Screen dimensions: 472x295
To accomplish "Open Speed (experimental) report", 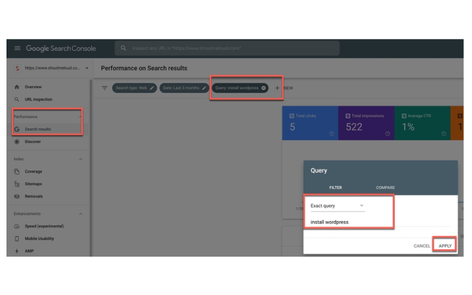I will pos(44,226).
